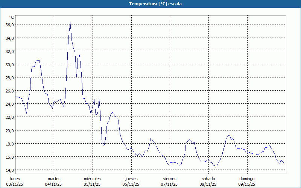Click the "domingo" day label

[x=247, y=178]
